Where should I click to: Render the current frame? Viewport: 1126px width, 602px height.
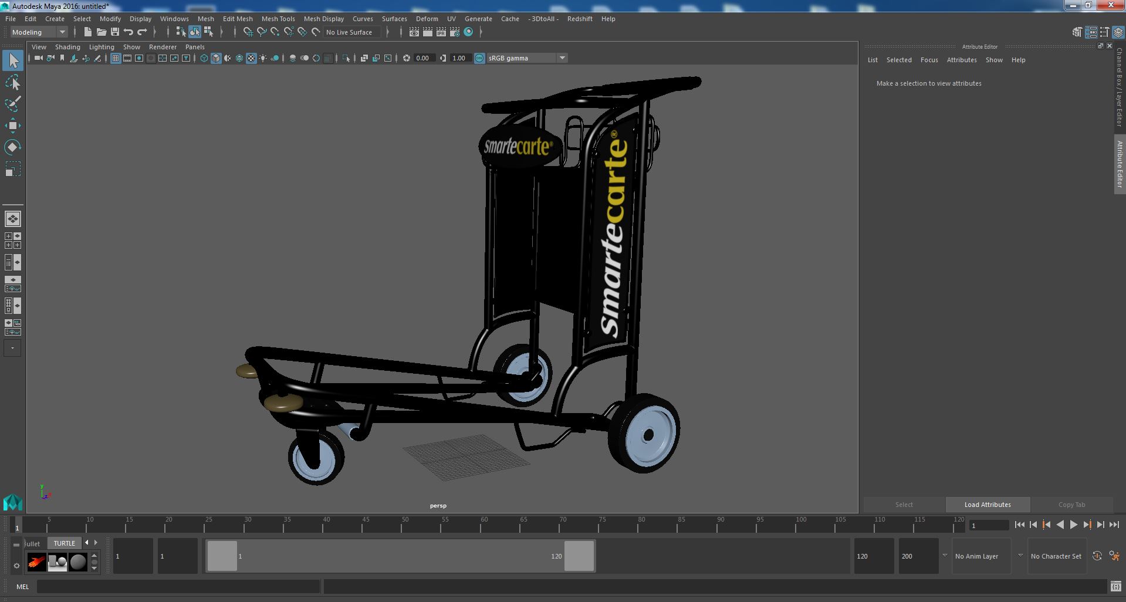pyautogui.click(x=428, y=32)
